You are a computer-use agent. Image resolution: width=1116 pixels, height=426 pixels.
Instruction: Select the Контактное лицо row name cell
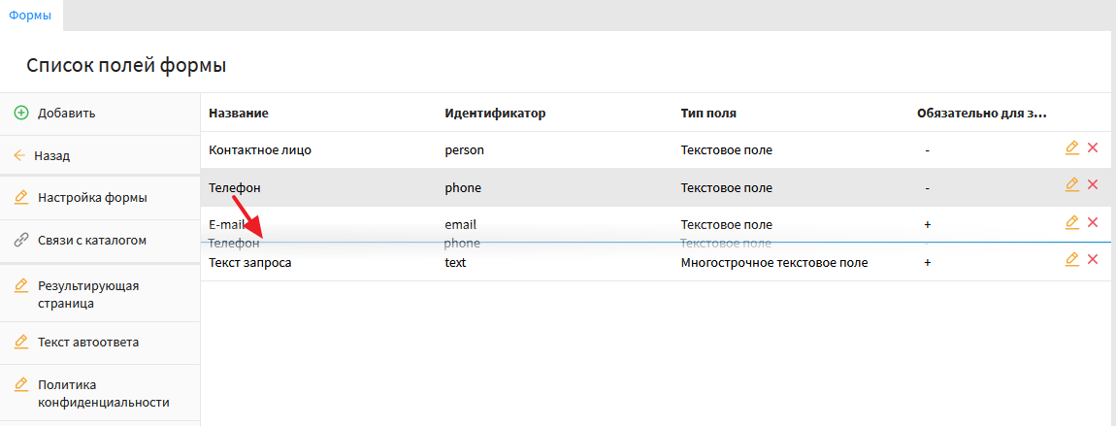(x=260, y=150)
